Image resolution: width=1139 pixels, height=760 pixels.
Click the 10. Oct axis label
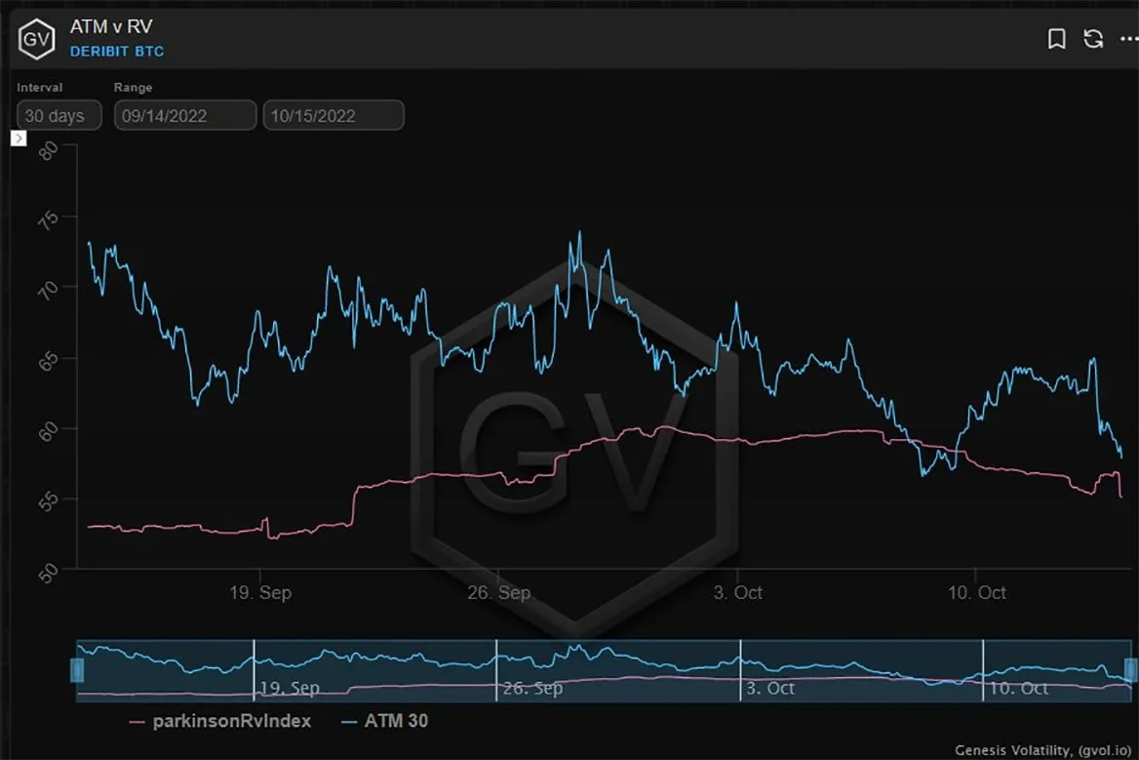[x=976, y=592]
